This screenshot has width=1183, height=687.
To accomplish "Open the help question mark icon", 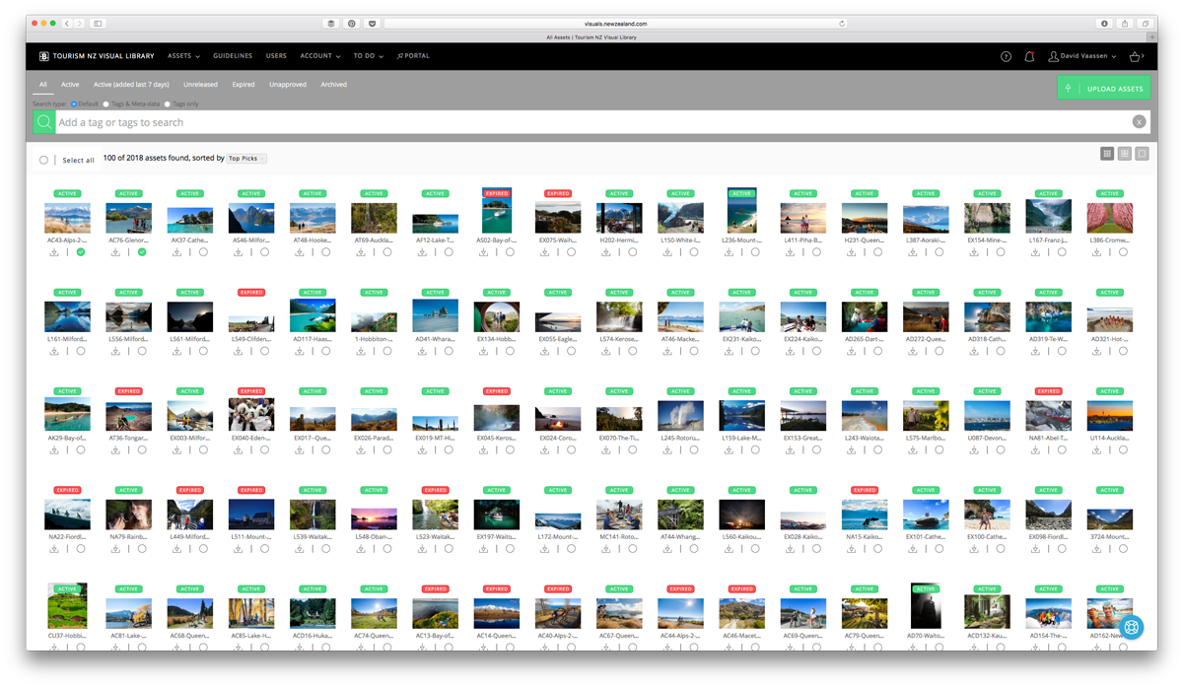I will tap(1006, 57).
